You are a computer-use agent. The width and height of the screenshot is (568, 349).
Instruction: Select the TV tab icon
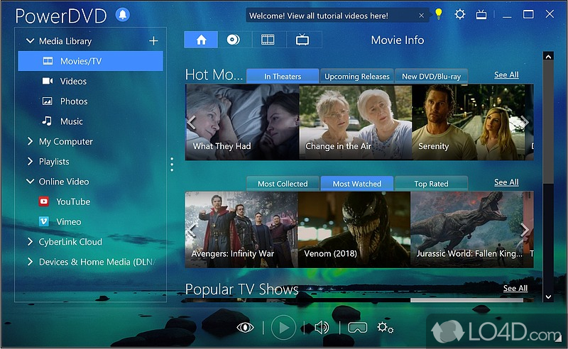[302, 40]
